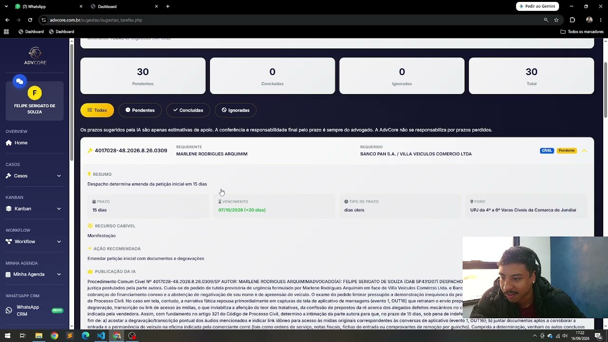Select the Pendentes filter tab

(140, 110)
